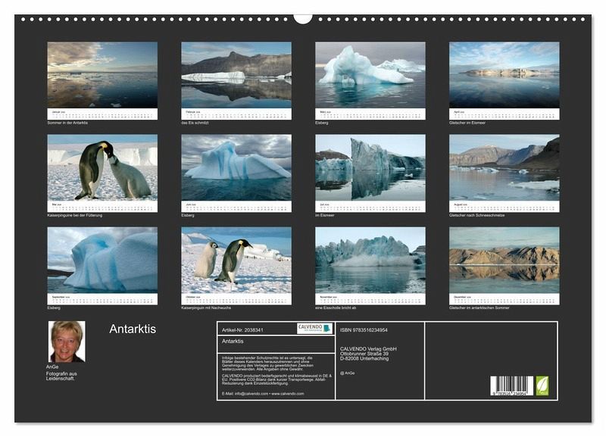Open 'Gletscher im antarktischen Sommer' December image
This screenshot has width=606, height=437.
click(504, 261)
